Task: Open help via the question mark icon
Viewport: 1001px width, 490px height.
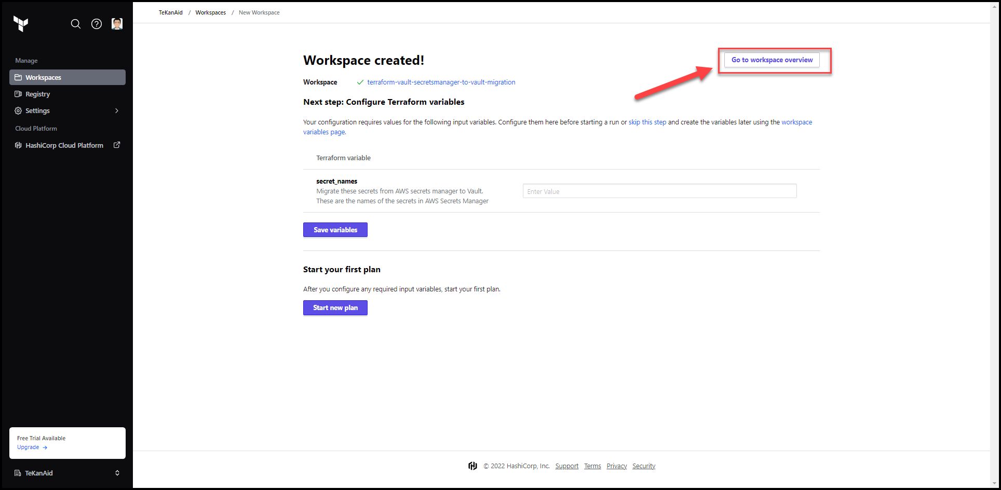Action: tap(96, 24)
